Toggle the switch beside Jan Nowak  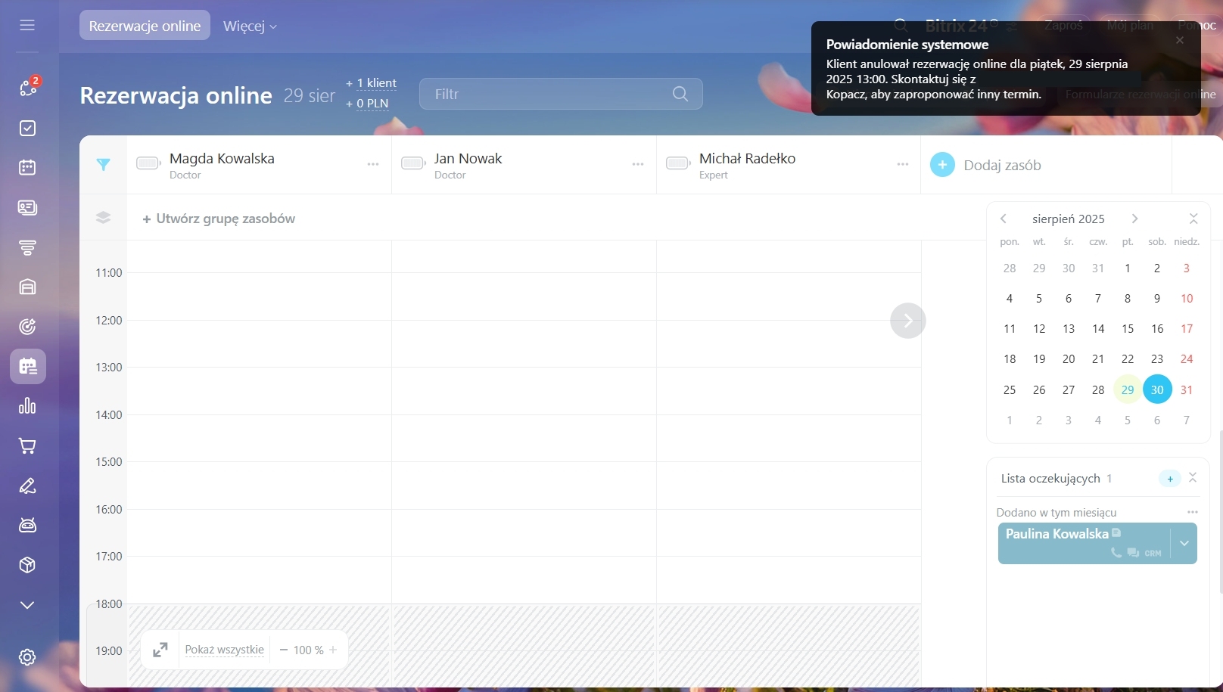click(413, 163)
